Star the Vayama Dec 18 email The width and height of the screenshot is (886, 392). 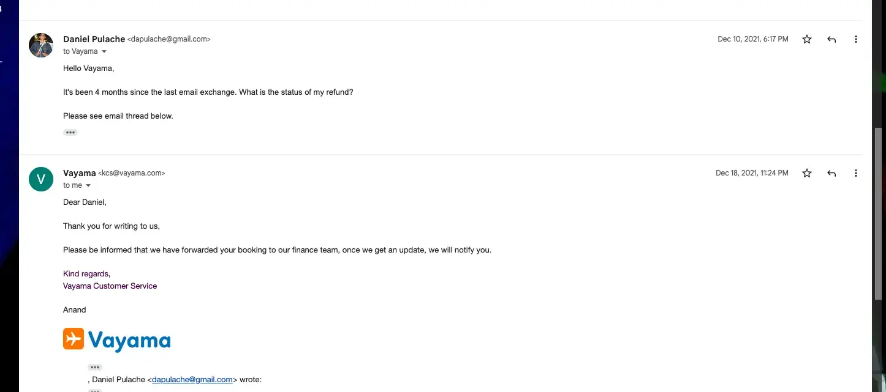pyautogui.click(x=807, y=173)
